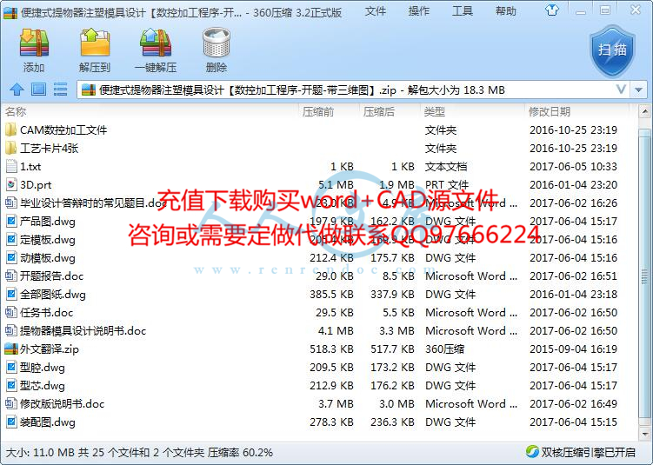This screenshot has height=465, width=653.
Task: Go up one level with blue arrow
Action: [17, 89]
